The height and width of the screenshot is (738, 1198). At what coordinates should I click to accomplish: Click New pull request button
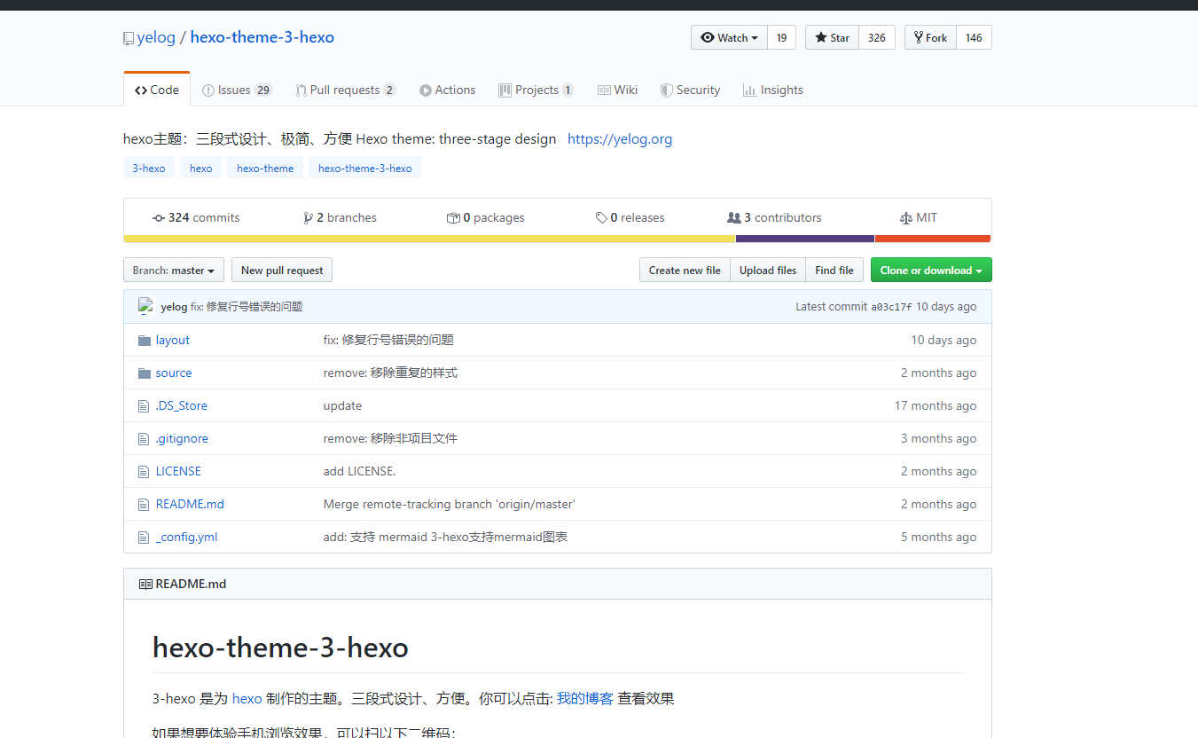click(x=282, y=271)
